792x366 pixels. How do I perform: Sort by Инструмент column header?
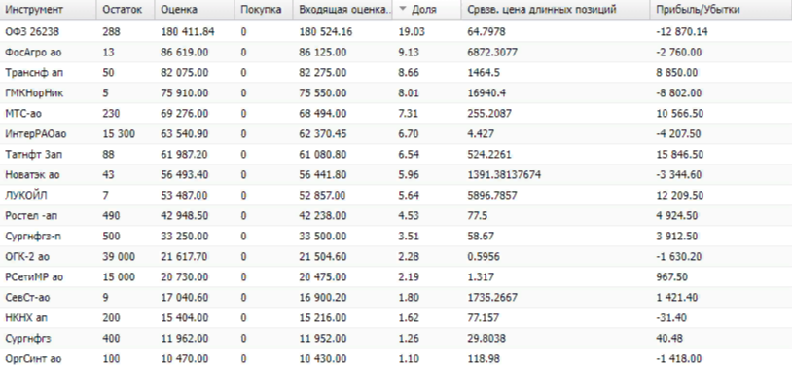(48, 10)
